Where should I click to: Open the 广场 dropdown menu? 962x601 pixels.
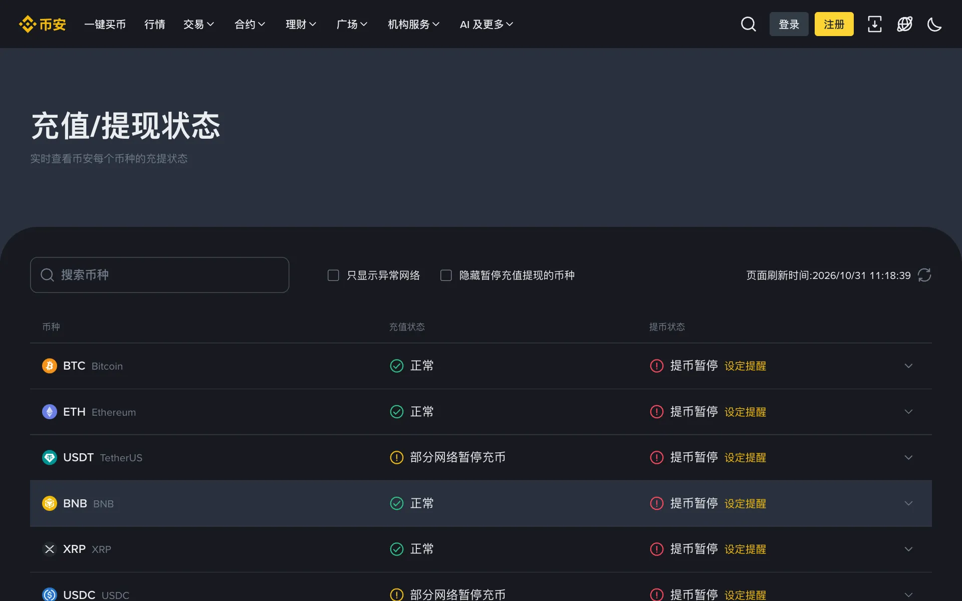click(352, 24)
